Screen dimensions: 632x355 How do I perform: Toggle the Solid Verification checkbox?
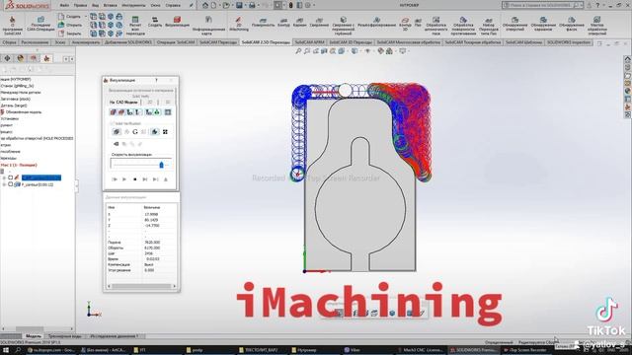tap(112, 123)
